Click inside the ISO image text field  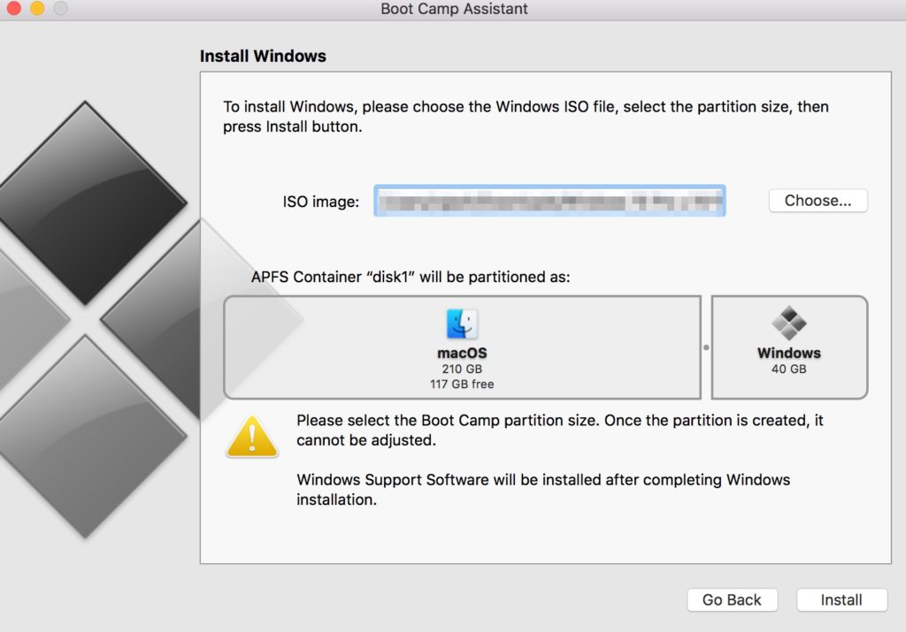pos(549,201)
